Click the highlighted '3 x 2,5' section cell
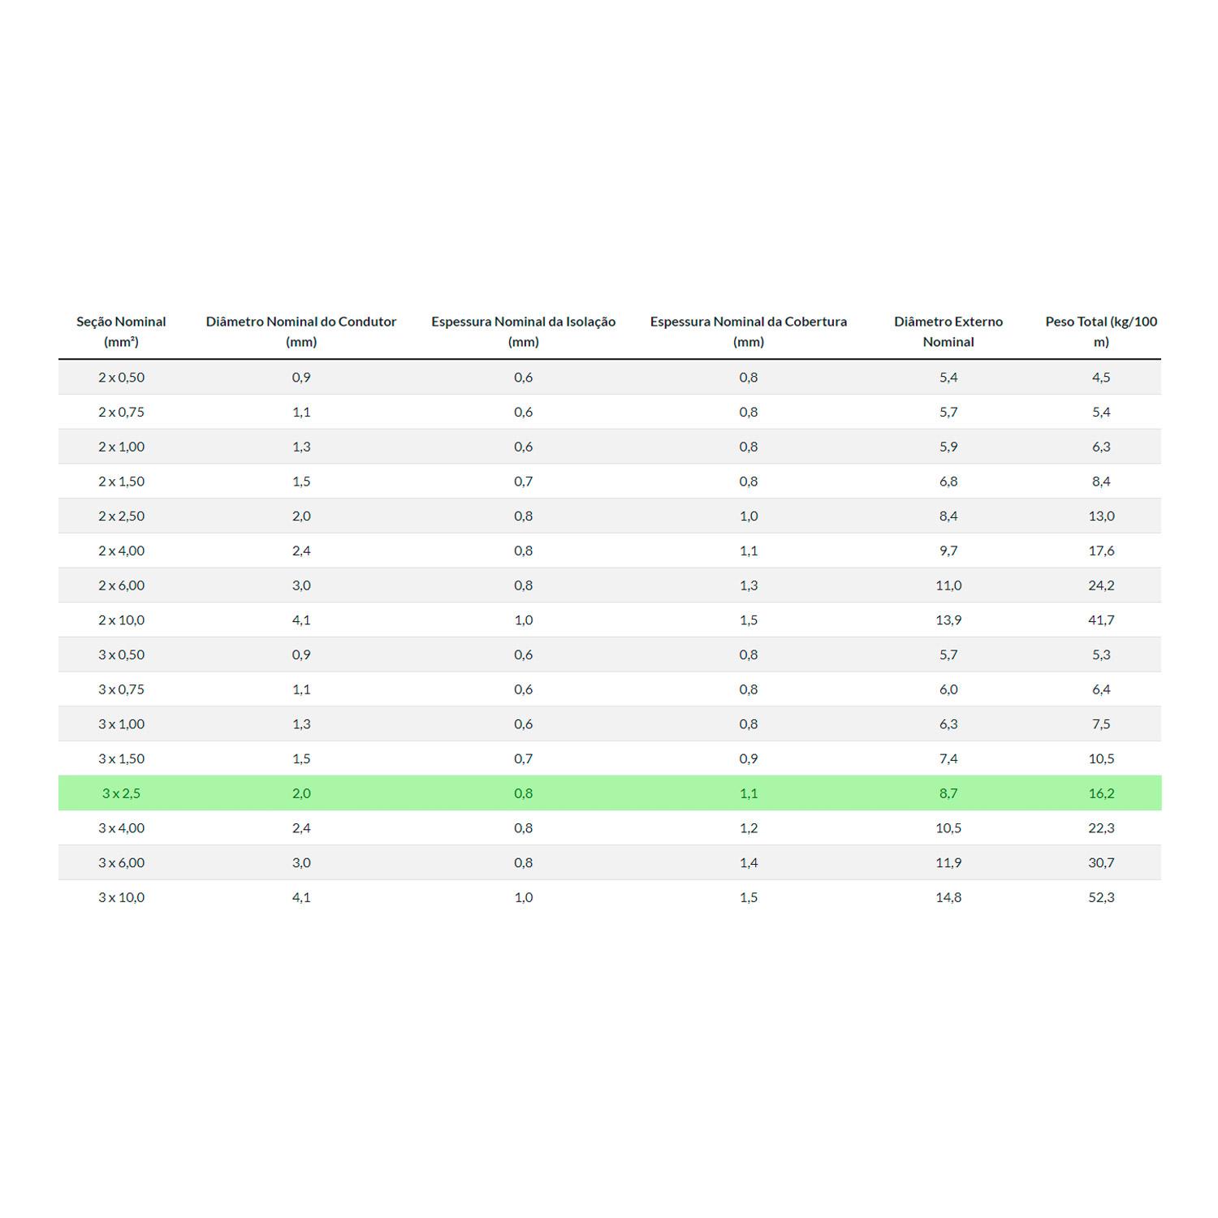Image resolution: width=1218 pixels, height=1218 pixels. (x=121, y=793)
